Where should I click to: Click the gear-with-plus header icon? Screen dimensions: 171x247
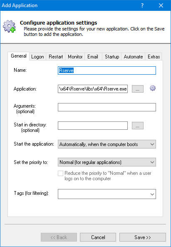[9, 26]
